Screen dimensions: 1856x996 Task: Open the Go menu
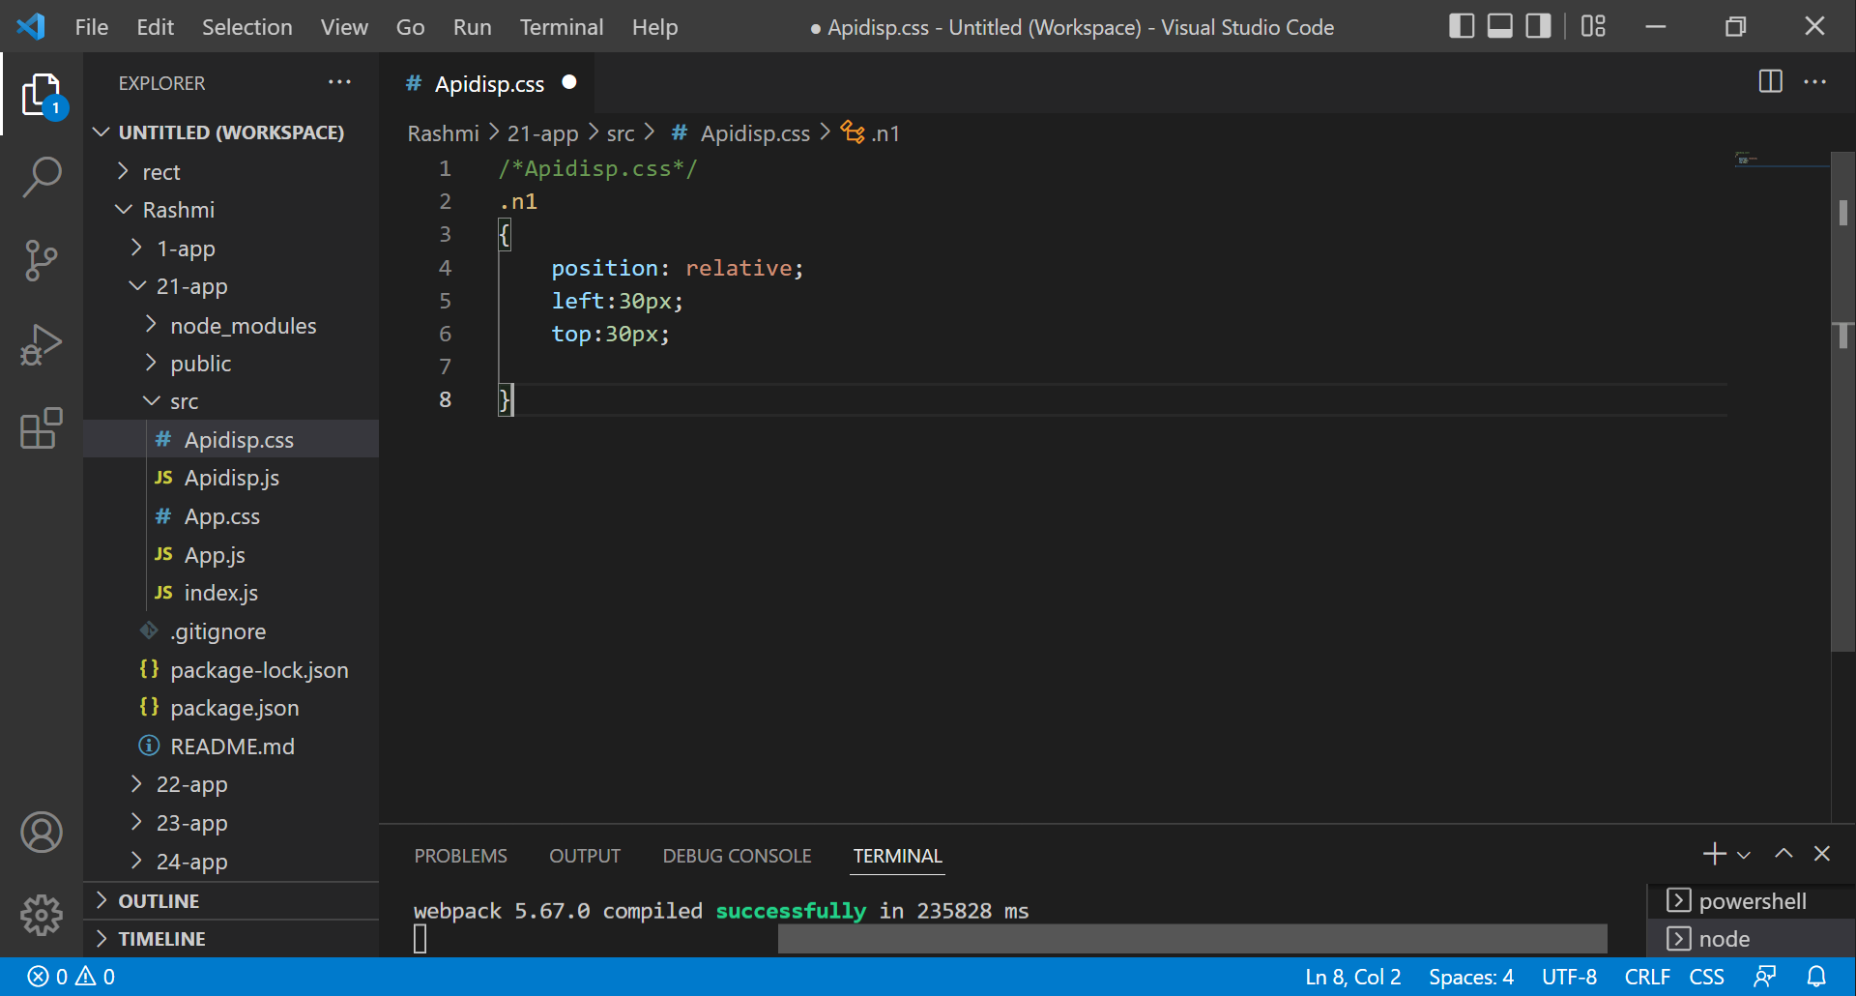410,27
